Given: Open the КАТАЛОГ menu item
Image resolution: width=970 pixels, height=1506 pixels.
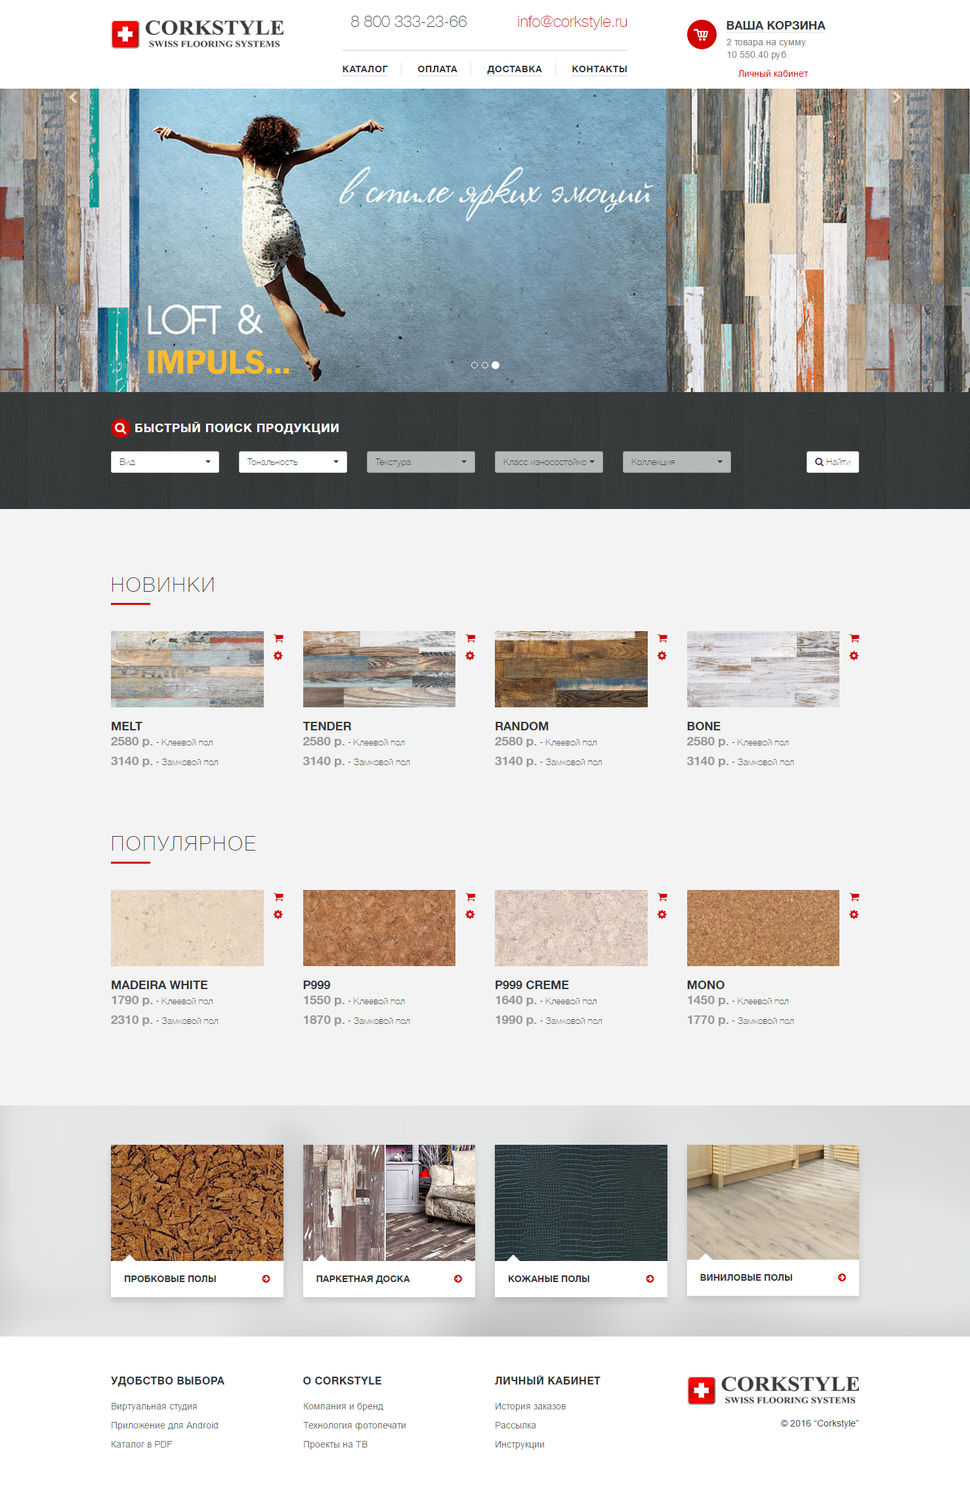Looking at the screenshot, I should tap(365, 69).
